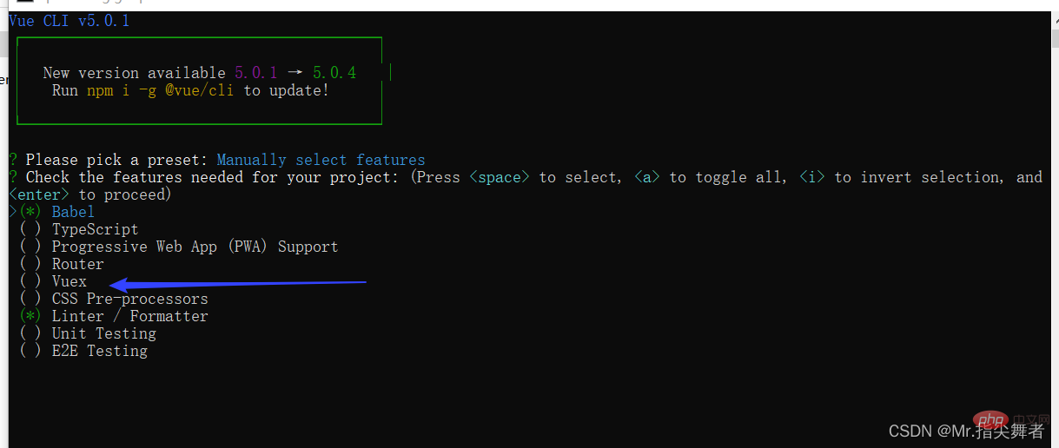Select the Vuex feature label
Viewport: 1059px width, 448px height.
point(69,281)
